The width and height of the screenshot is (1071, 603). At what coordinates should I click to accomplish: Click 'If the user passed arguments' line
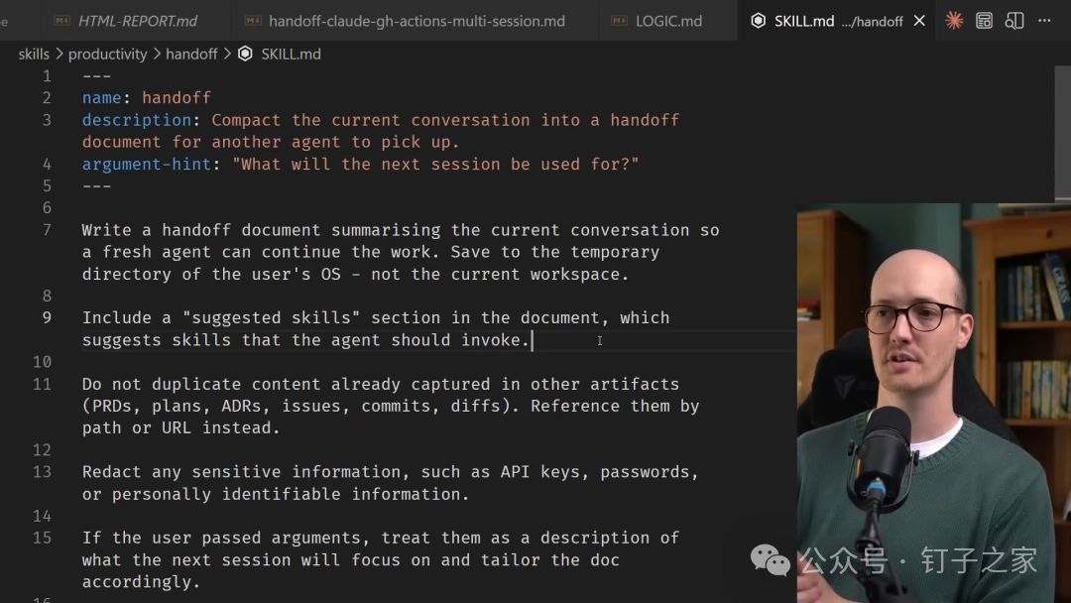tap(381, 539)
